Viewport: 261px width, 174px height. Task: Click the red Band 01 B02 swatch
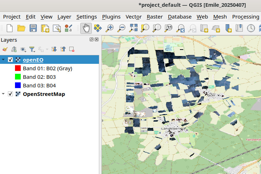click(18, 68)
